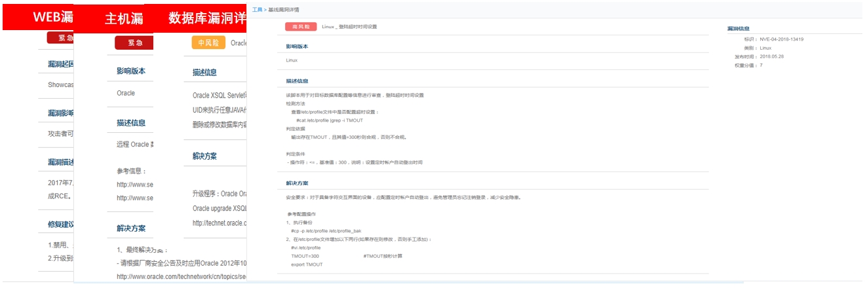This screenshot has width=865, height=288.
Task: Select the comment #TMOUT按秒计算
Action: [383, 256]
